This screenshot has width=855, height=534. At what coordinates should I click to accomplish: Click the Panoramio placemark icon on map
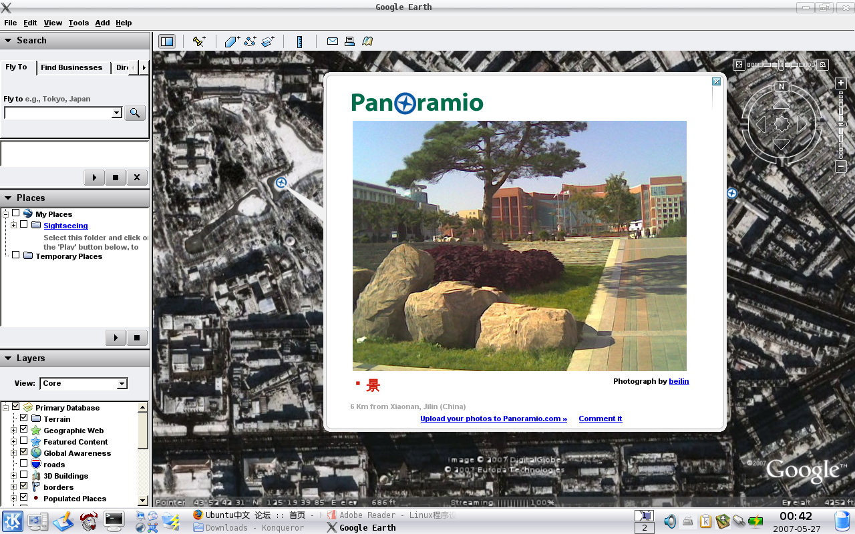coord(281,182)
